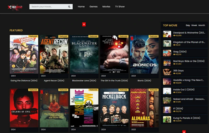Click the 39,835 view count
The image size is (209, 133).
tap(178, 83)
